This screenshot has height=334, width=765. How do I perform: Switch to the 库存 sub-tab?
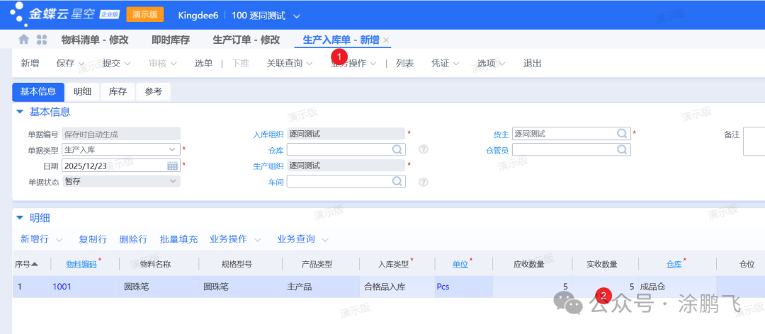[x=118, y=92]
